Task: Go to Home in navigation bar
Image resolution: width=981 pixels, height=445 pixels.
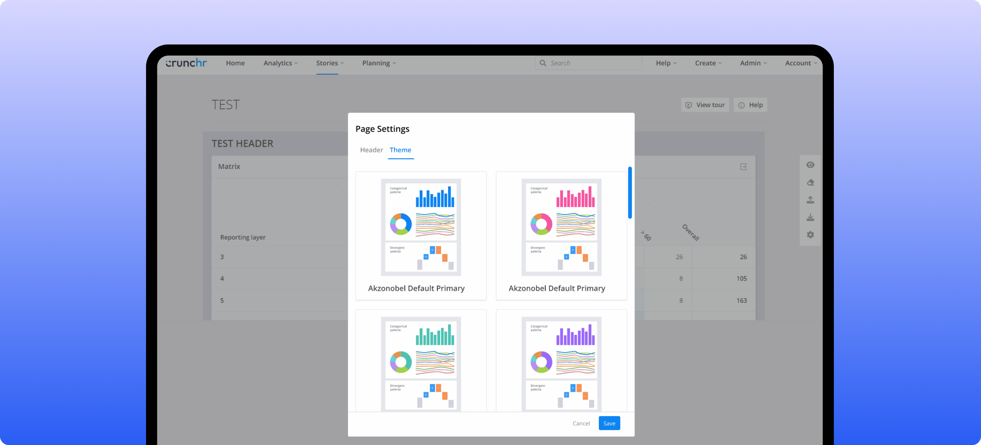Action: pyautogui.click(x=235, y=63)
